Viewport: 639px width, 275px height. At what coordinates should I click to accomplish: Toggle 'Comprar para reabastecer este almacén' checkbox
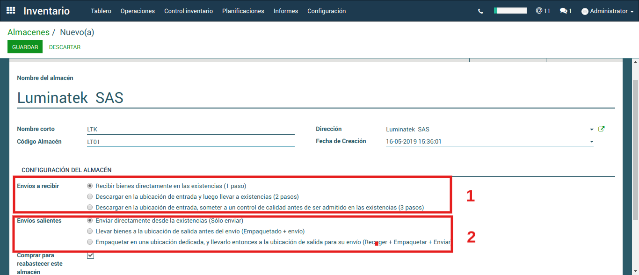coord(91,256)
